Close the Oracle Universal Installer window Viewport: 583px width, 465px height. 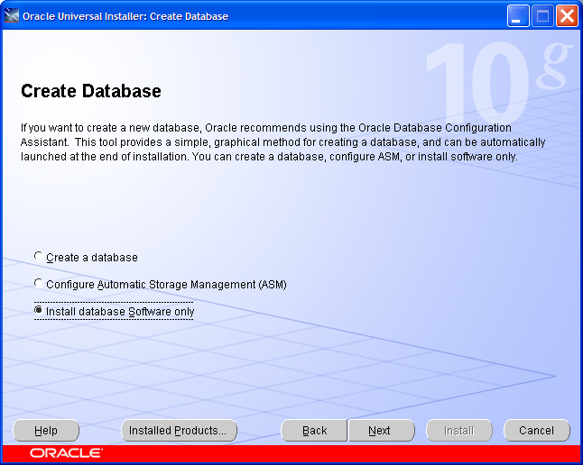(x=567, y=16)
